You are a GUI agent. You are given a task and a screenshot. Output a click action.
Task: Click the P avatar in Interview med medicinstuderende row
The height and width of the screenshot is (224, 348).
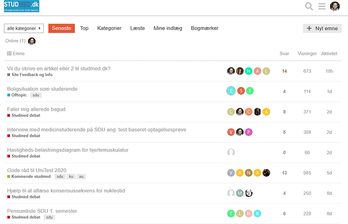249,132
